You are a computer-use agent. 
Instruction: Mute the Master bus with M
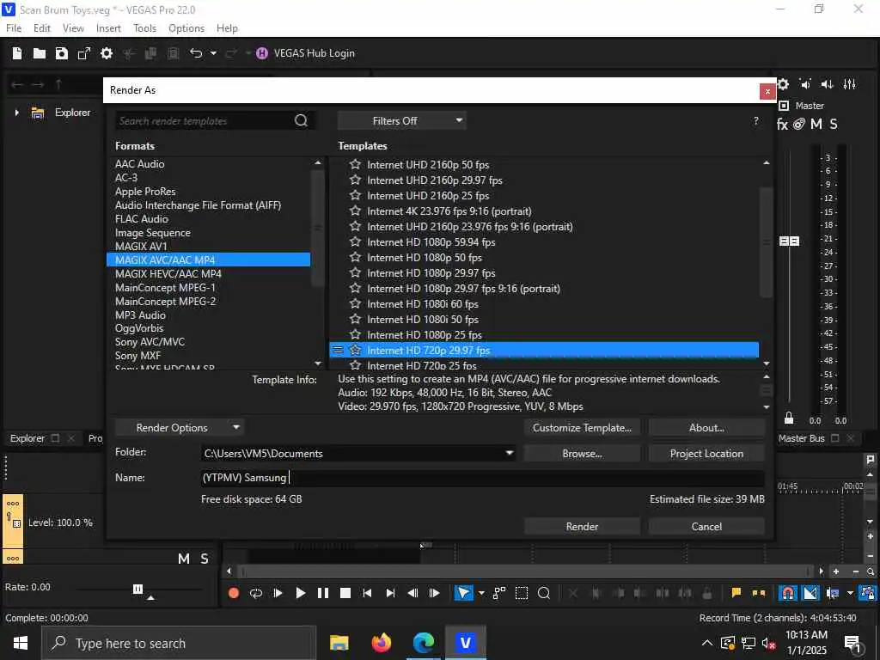[x=816, y=124]
